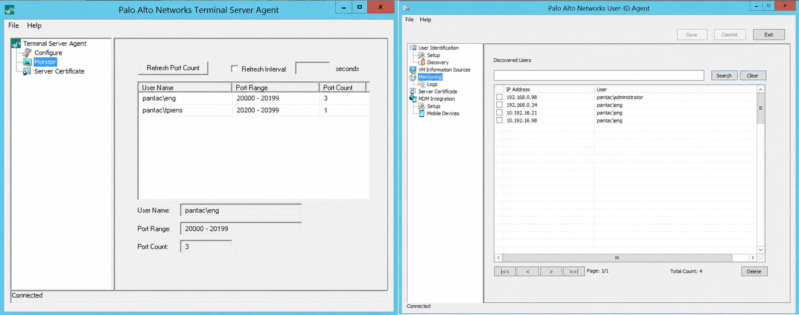Click the Port Range column header
The width and height of the screenshot is (799, 315).
(276, 87)
